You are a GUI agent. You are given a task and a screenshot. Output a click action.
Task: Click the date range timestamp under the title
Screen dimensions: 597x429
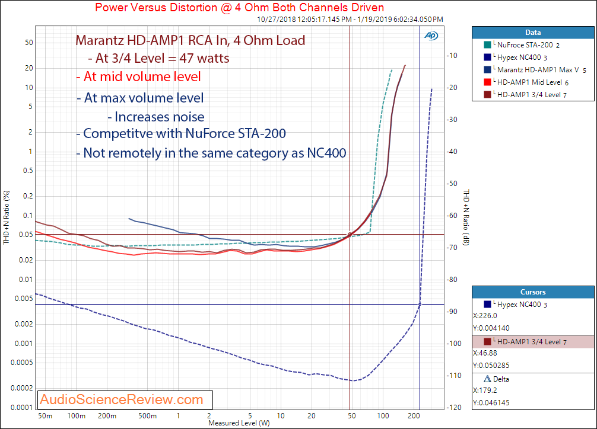pyautogui.click(x=350, y=19)
